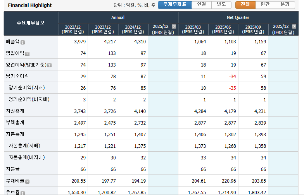Viewport: 304px width, 195px height.
Task: Click the 2024/12 annual column header
Action: point(133,29)
